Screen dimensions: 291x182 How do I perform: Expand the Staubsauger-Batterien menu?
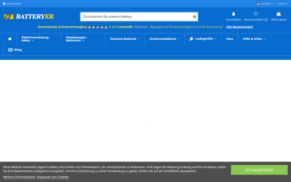(77, 39)
